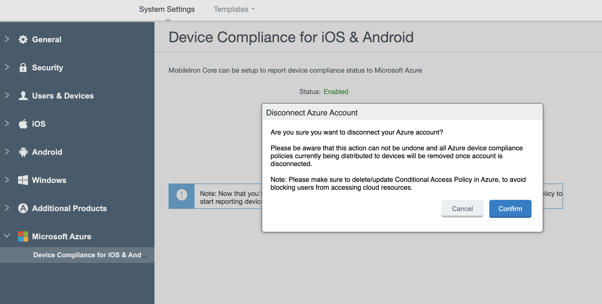Click the 'Status:' label
602x304 pixels.
(310, 92)
